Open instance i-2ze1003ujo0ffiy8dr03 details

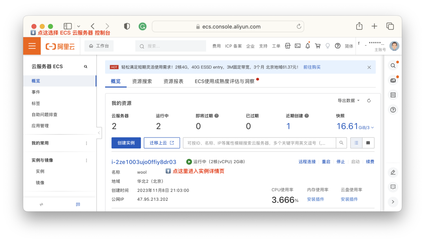pyautogui.click(x=144, y=162)
